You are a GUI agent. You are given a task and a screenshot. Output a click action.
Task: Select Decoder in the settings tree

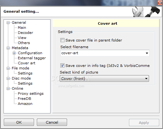[25, 33]
